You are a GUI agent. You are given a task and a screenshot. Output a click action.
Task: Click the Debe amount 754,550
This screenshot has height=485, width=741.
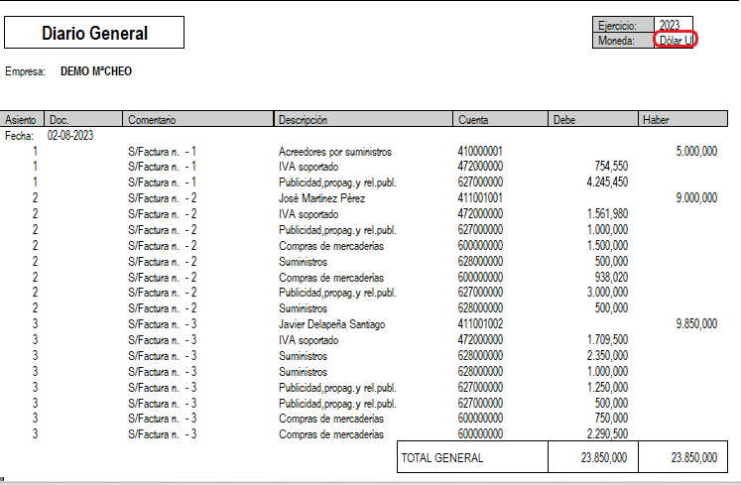(611, 167)
